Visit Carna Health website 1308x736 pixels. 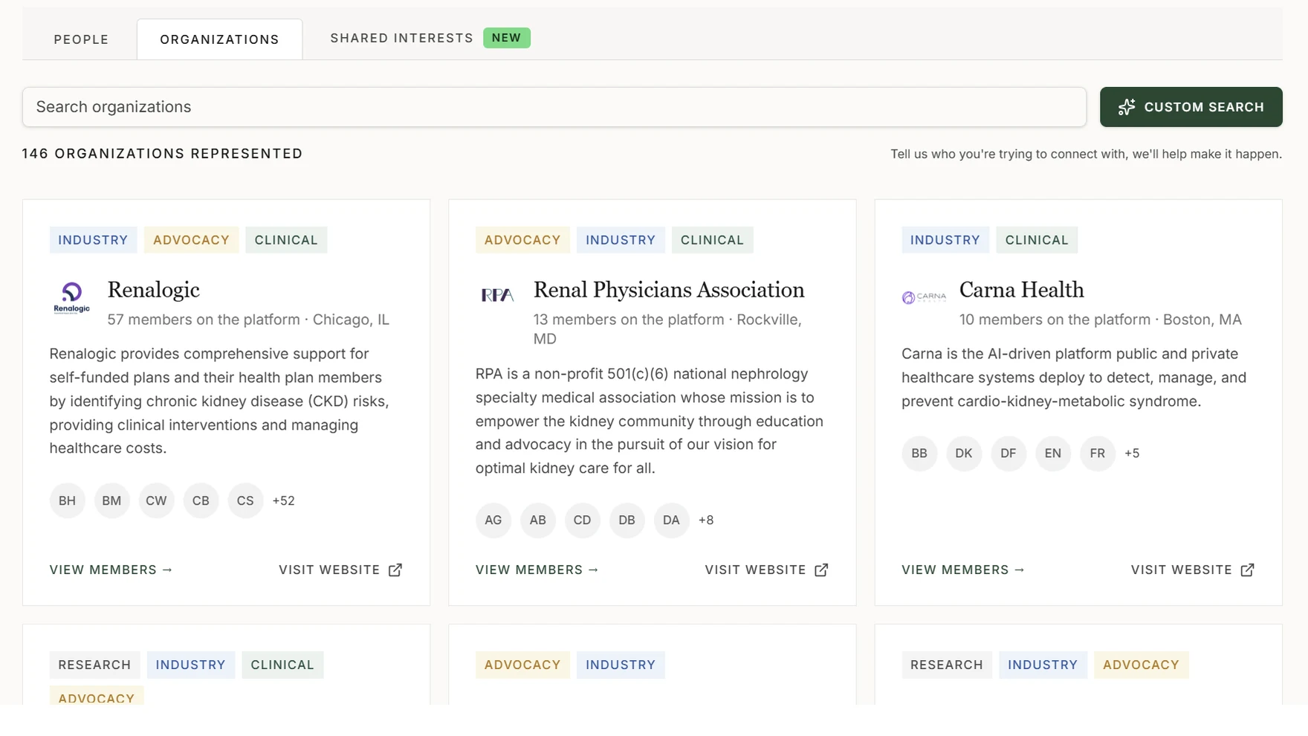1193,569
